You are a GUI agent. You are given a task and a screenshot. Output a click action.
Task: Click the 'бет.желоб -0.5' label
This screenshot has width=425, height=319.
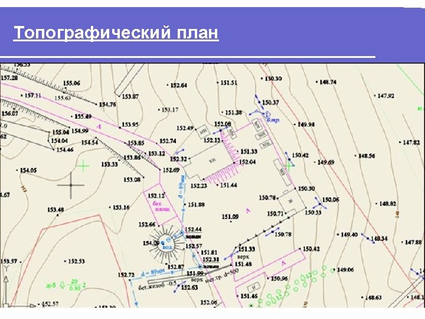[x=158, y=286]
